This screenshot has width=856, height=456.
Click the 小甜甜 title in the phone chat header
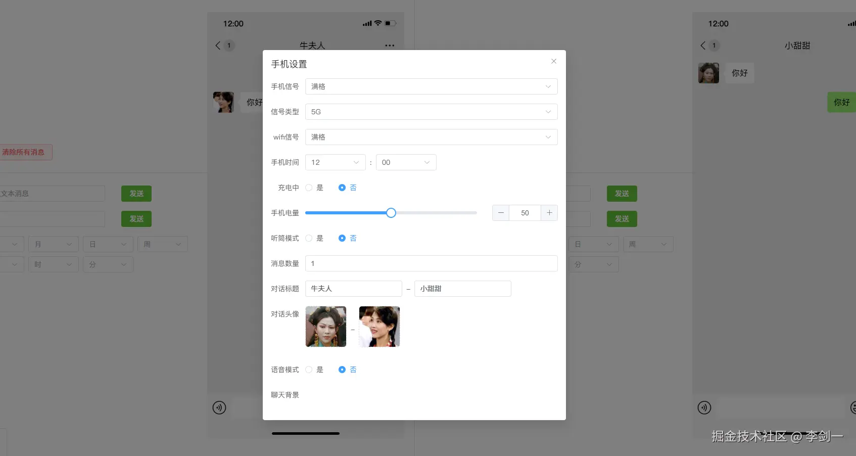tap(797, 45)
